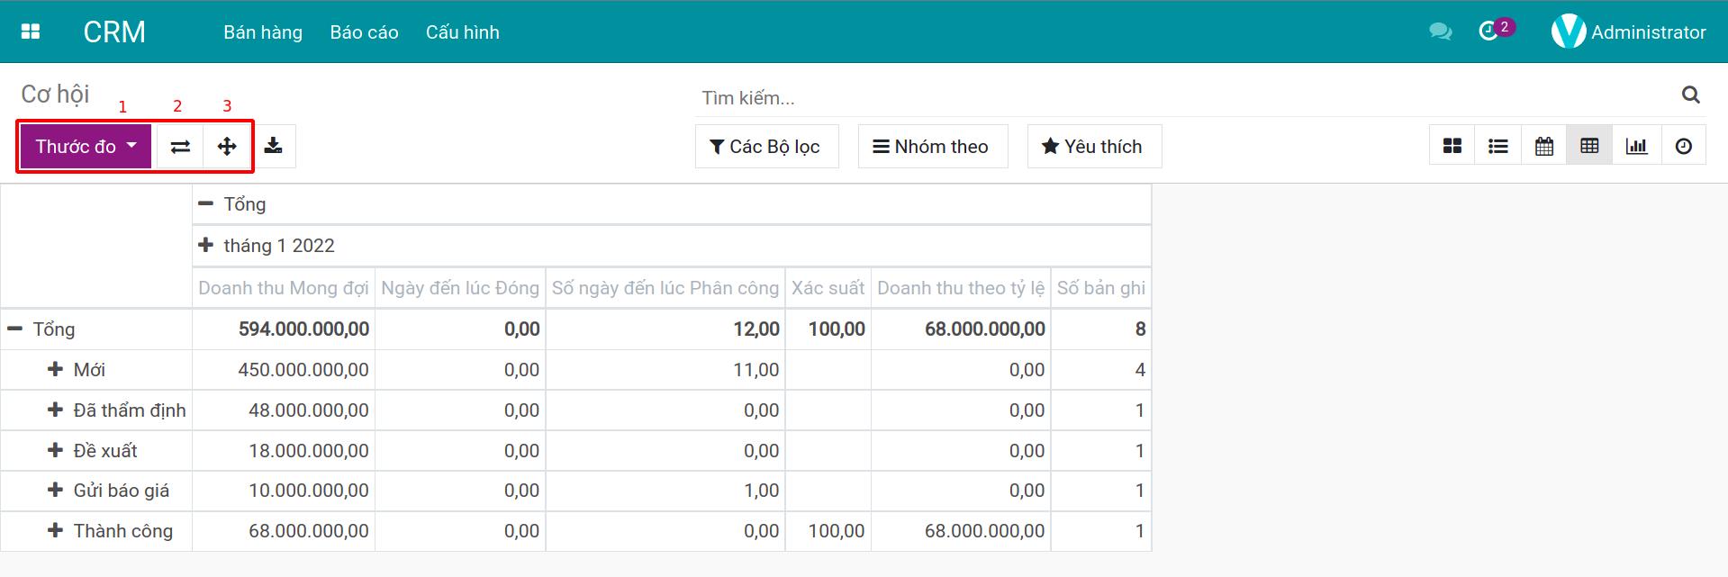Sort by Ngày đến lúc Đóng column
The height and width of the screenshot is (577, 1728).
(x=460, y=288)
